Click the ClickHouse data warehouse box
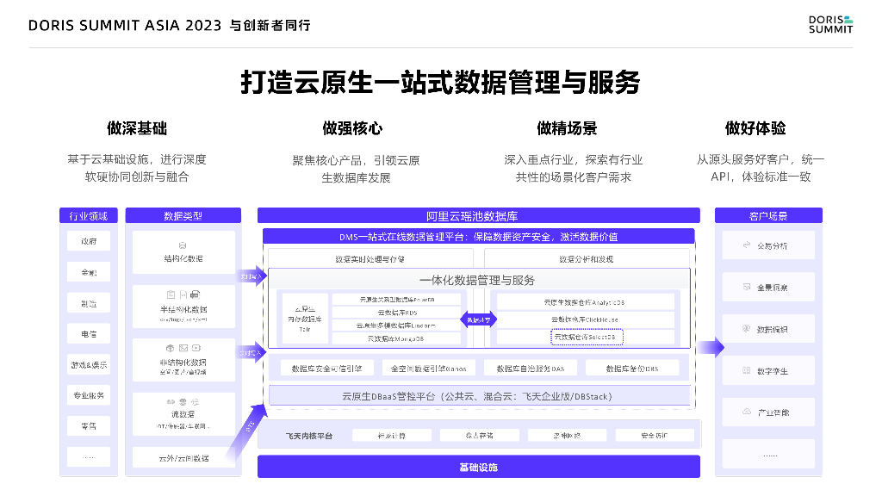The image size is (882, 496). [585, 319]
